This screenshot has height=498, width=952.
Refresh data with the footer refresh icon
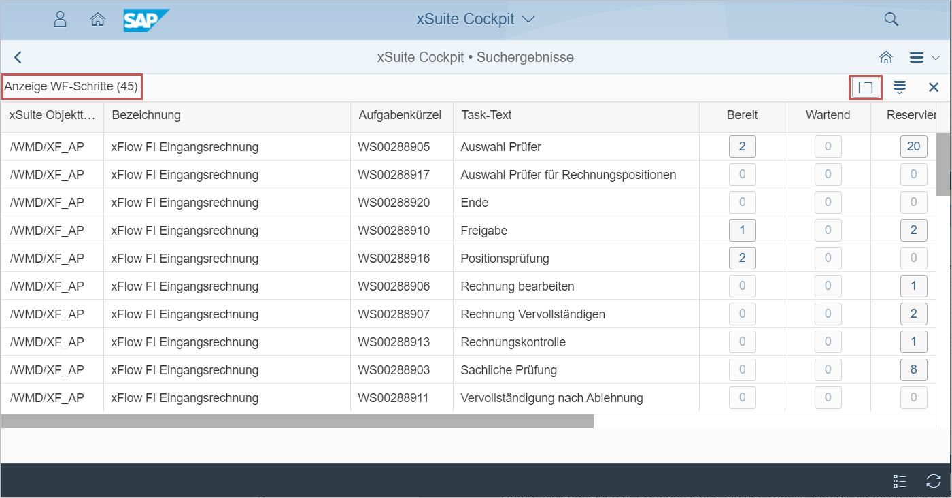coord(934,481)
